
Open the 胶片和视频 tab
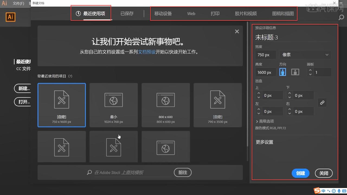[246, 14]
